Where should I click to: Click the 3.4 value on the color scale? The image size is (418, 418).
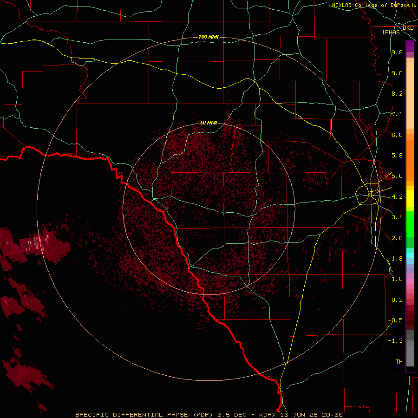[x=397, y=217]
